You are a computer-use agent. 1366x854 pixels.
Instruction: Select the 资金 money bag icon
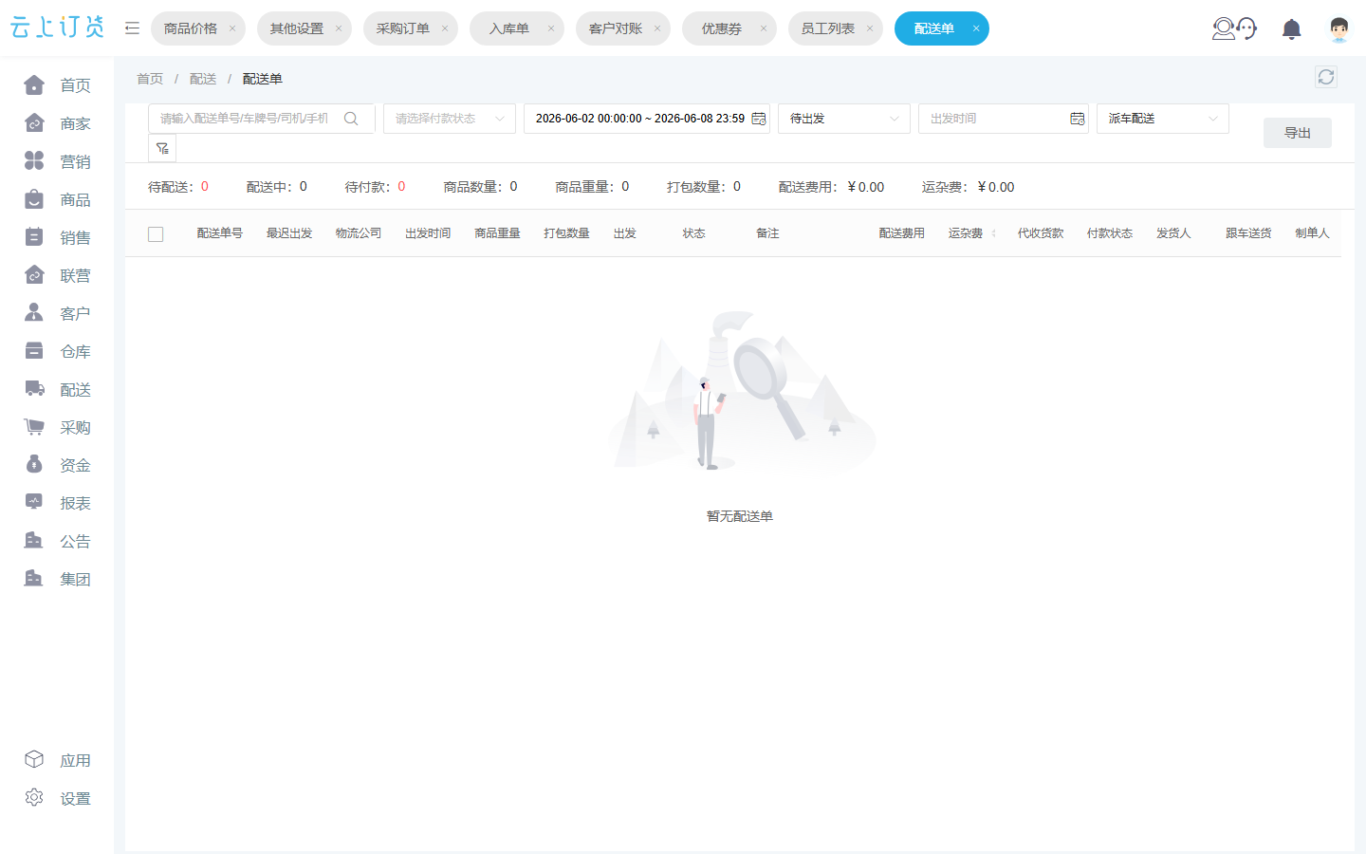tap(34, 465)
